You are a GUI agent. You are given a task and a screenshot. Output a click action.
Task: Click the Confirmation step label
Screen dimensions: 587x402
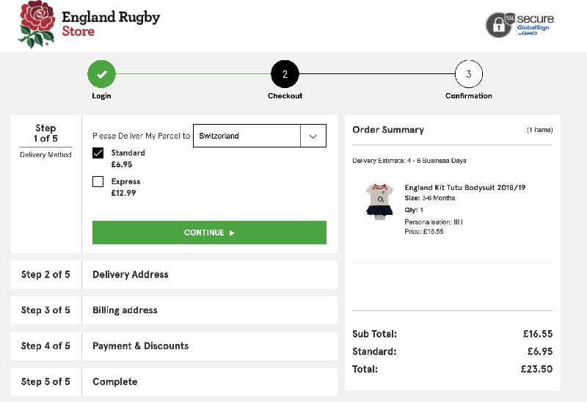[469, 96]
